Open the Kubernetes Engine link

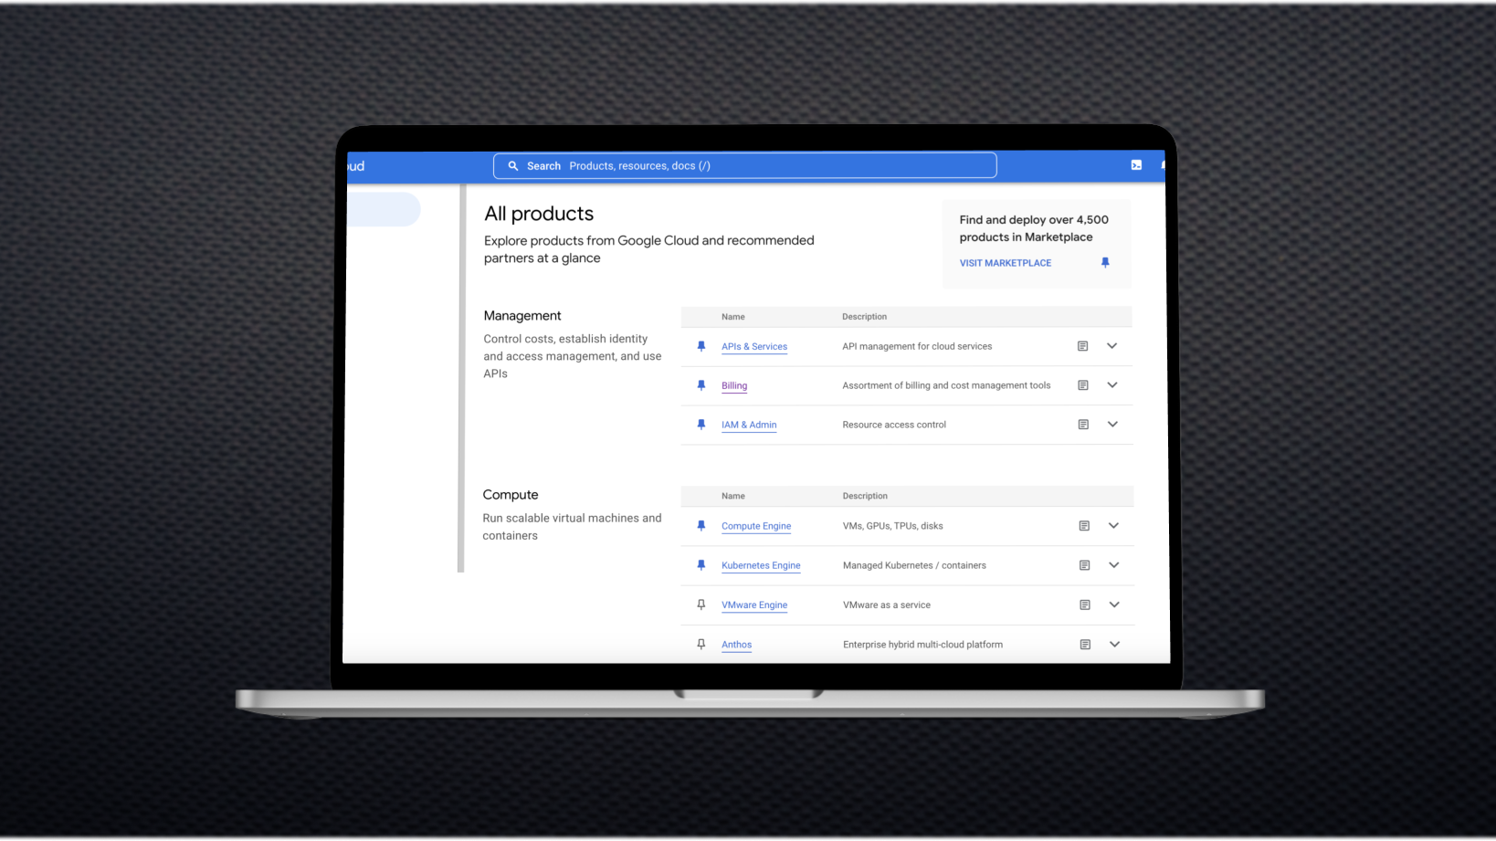pyautogui.click(x=760, y=565)
